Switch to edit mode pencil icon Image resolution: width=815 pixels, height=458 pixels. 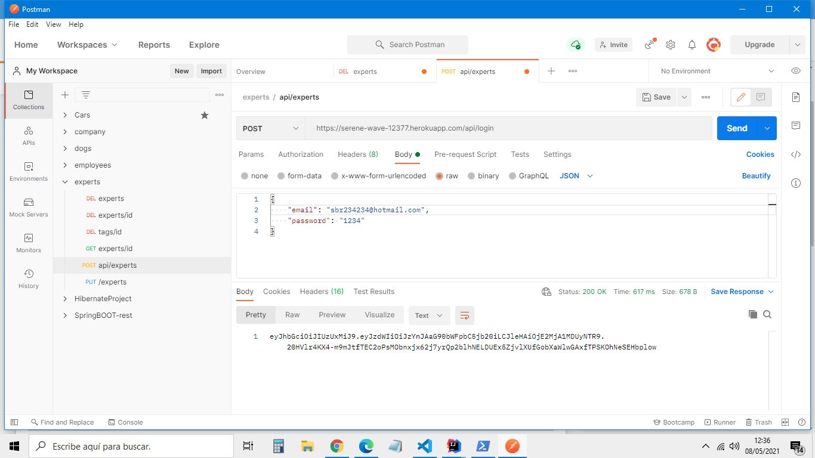coord(741,97)
